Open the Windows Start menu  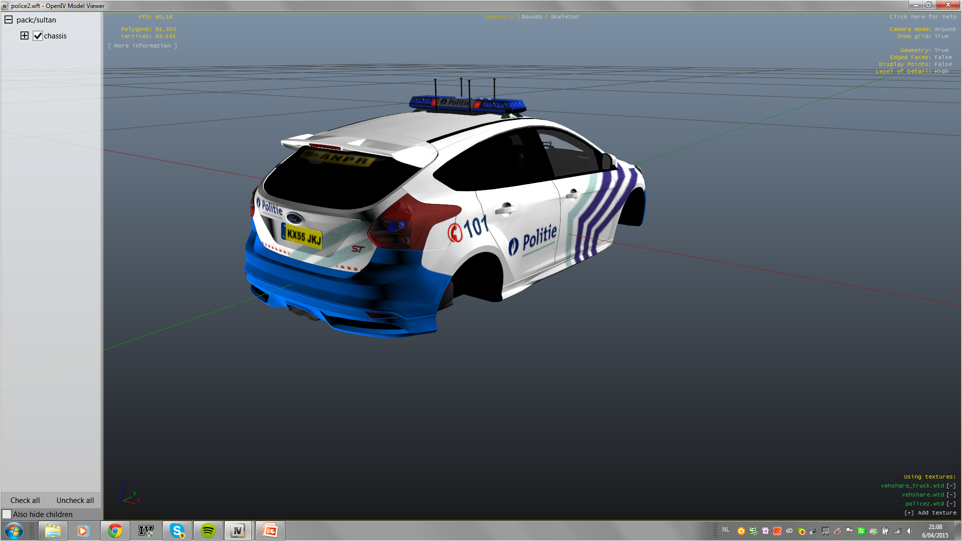pos(14,530)
